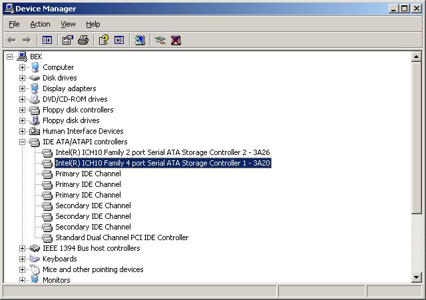
Task: Open the View menu
Action: pyautogui.click(x=68, y=24)
